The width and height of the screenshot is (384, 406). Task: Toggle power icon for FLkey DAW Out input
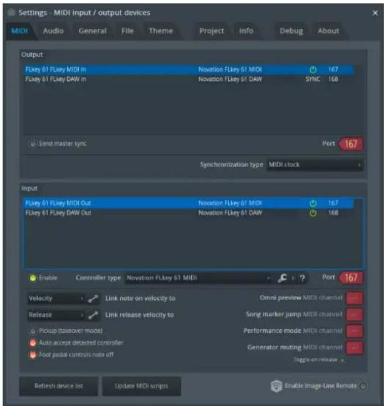[313, 213]
